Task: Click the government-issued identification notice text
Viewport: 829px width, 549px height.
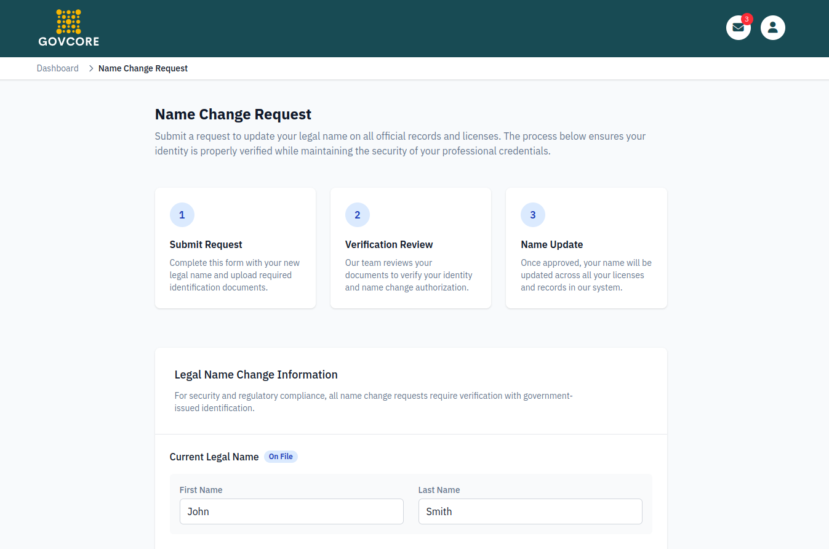Action: tap(374, 402)
